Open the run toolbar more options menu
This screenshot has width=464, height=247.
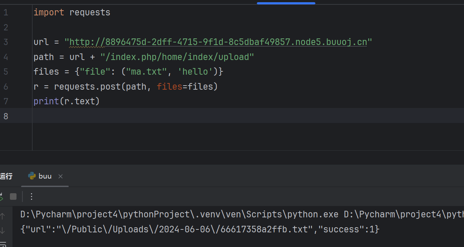[x=32, y=197]
